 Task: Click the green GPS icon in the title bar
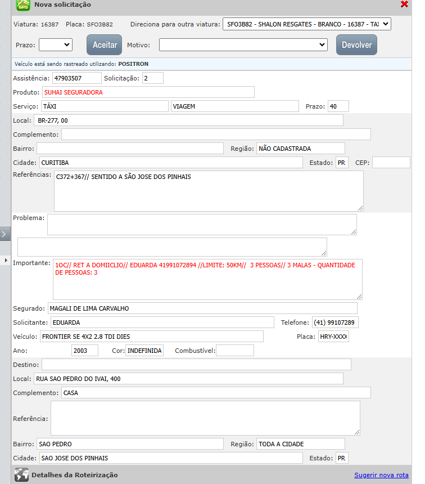click(22, 5)
